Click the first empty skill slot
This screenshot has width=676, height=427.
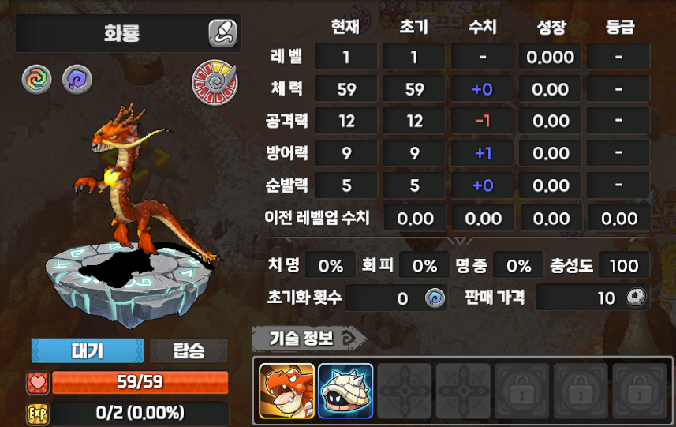click(x=405, y=391)
